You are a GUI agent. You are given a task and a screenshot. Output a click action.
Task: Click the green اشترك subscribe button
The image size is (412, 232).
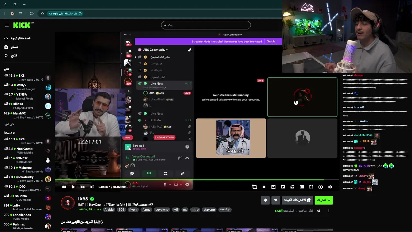point(324,200)
